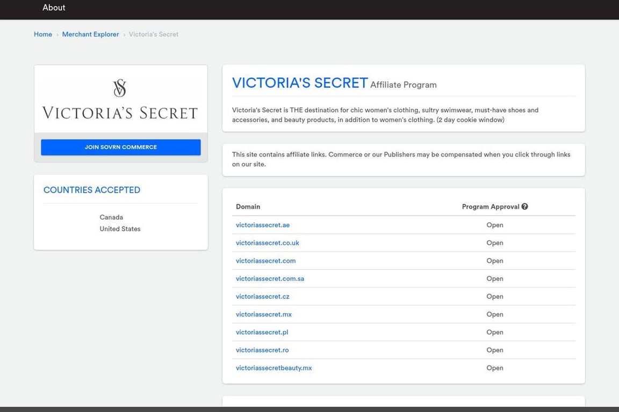Click Open status for victoriassecret.com.sa
Screen dimensions: 619x412
pyautogui.click(x=495, y=279)
